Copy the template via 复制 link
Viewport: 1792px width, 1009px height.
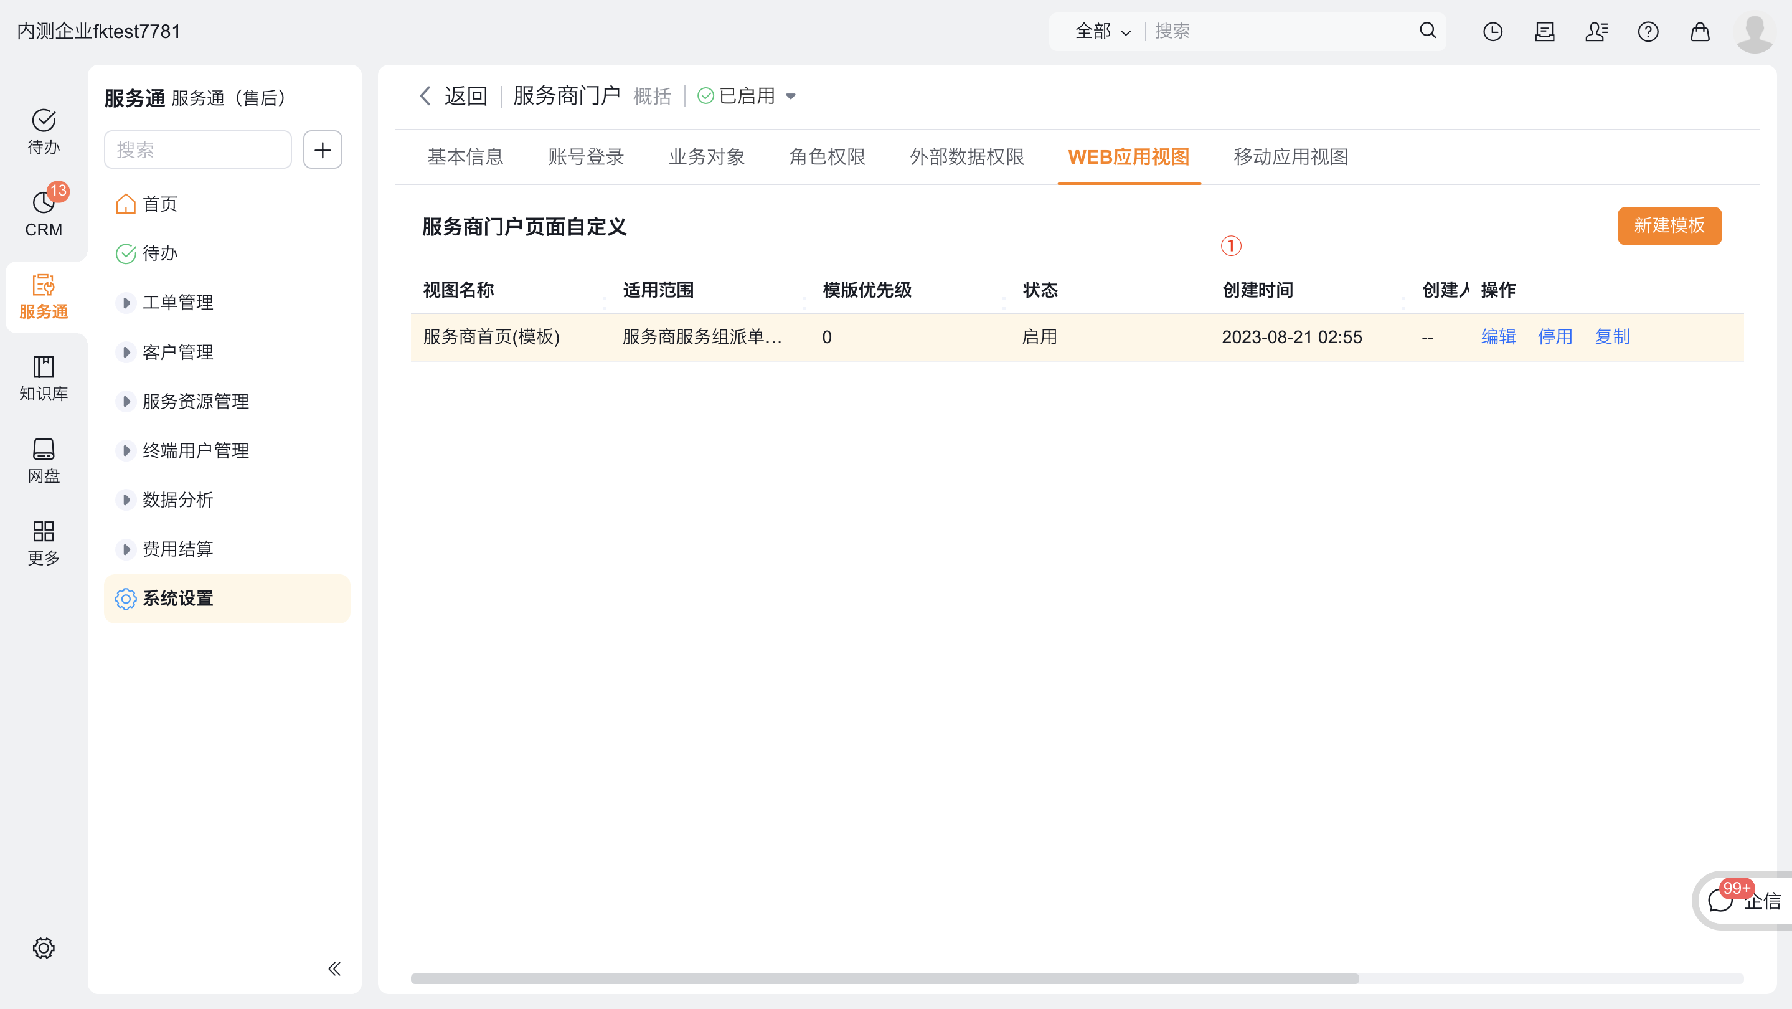[1612, 337]
